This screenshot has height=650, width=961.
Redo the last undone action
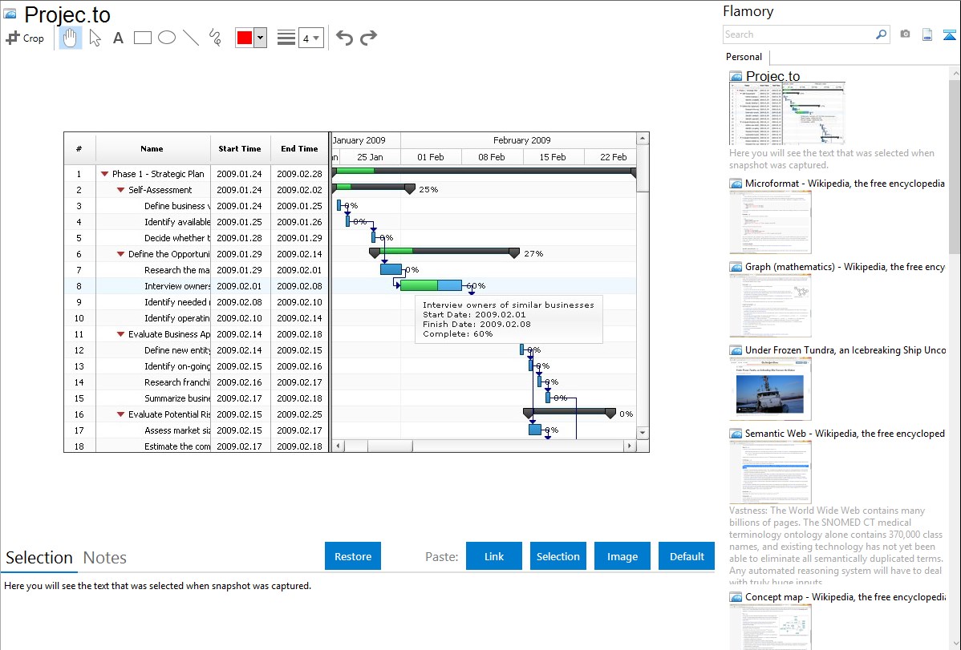pos(368,38)
